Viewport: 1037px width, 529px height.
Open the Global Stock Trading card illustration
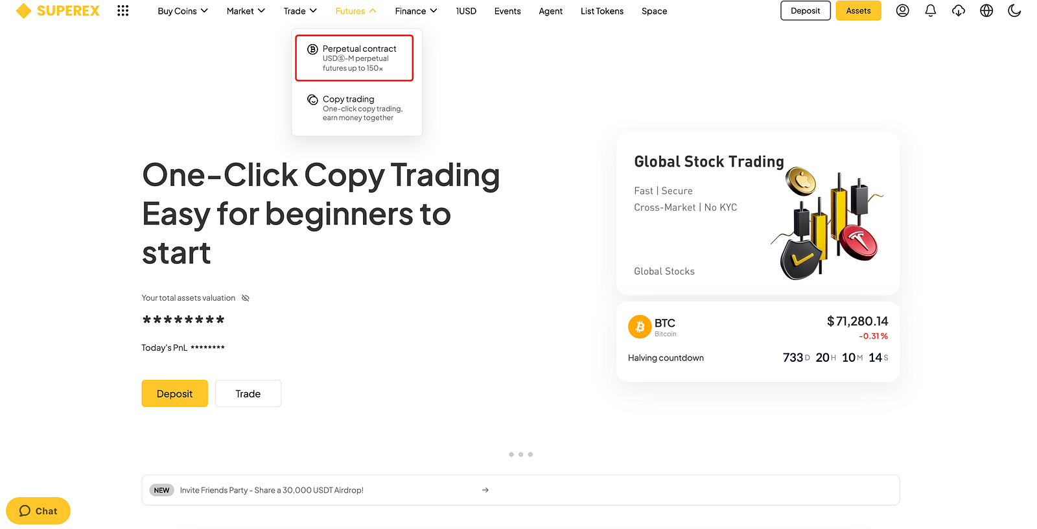pos(827,224)
